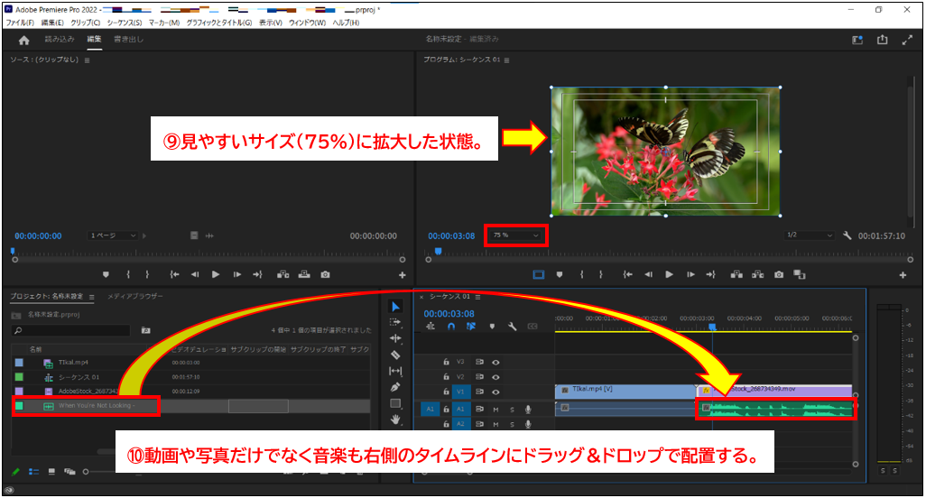Viewport: 926px width, 498px height.
Task: Toggle V1 track output eye
Action: [x=495, y=392]
